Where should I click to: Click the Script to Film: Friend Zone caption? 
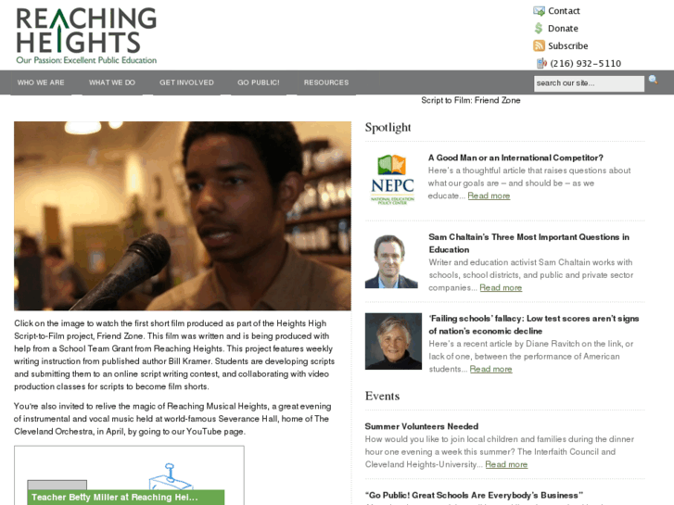[x=471, y=100]
